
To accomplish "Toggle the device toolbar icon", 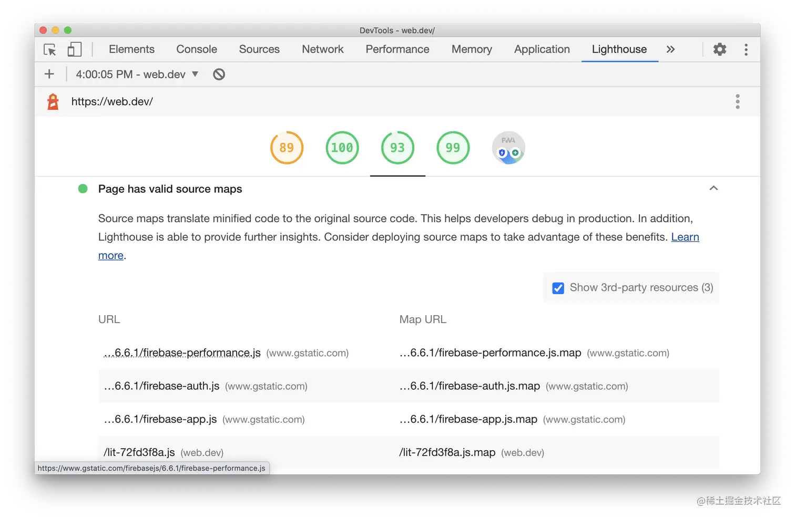I will tap(74, 49).
